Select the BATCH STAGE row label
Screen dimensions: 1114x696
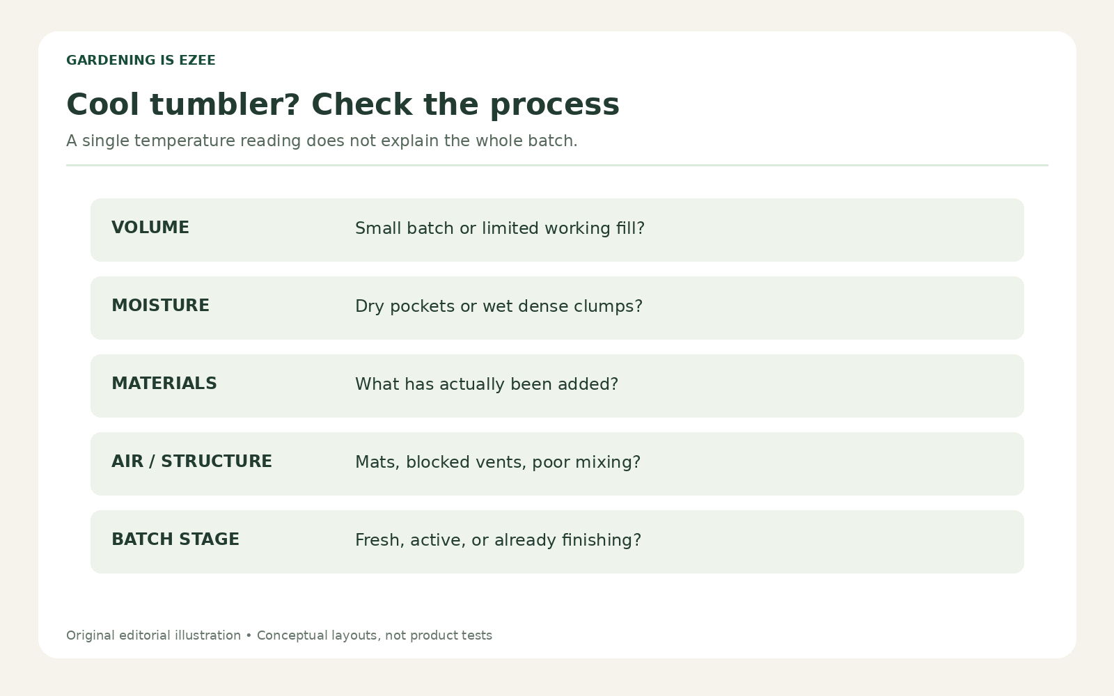175,539
